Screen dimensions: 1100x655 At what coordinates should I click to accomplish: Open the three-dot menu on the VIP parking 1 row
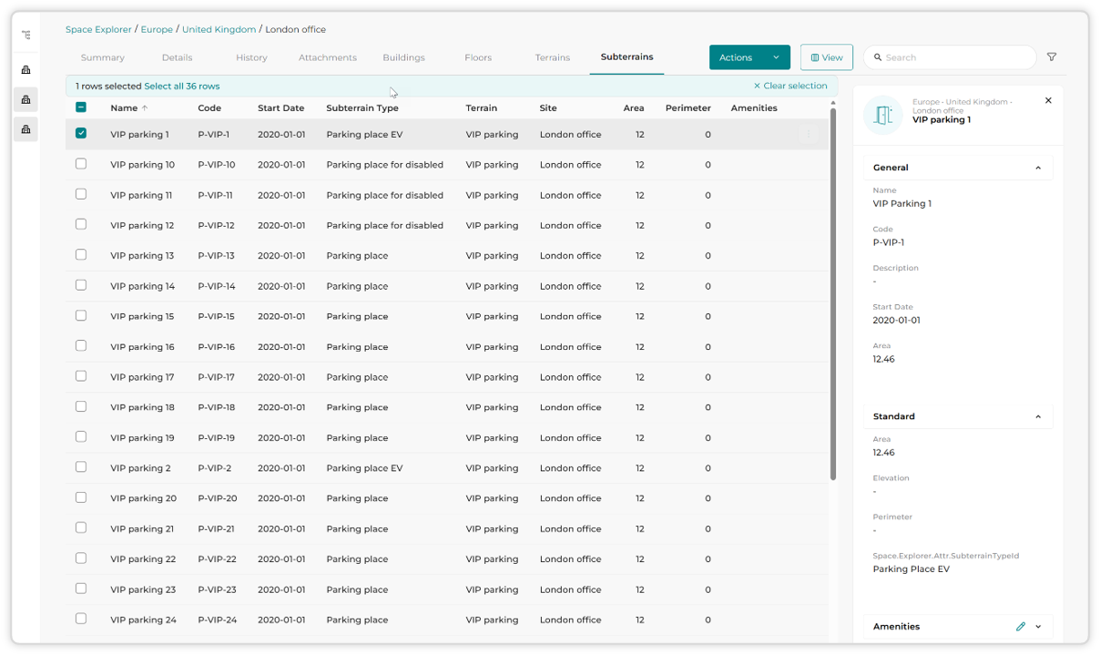click(x=809, y=135)
